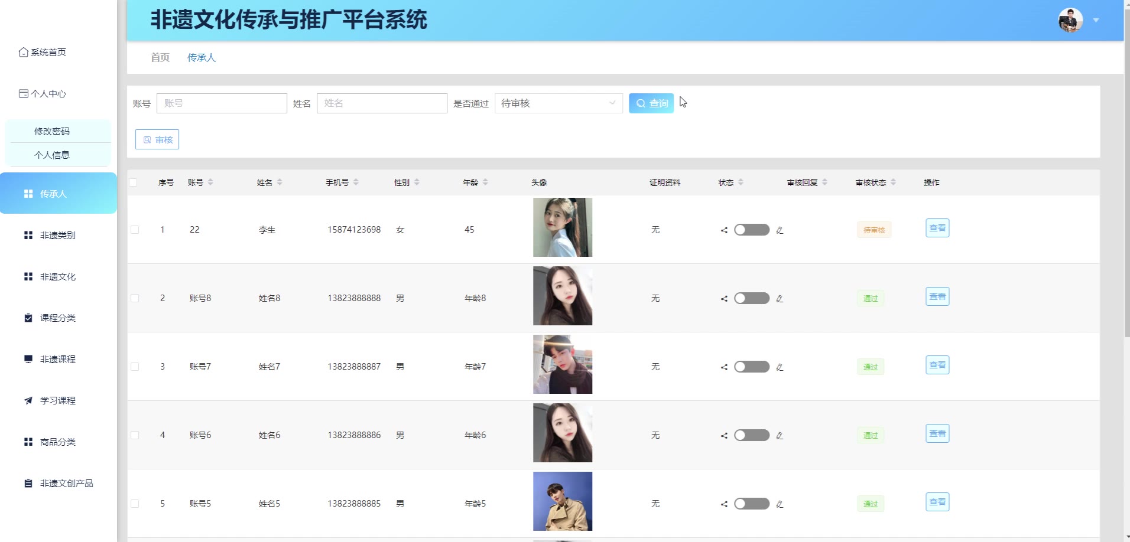Select the checkbox for row 李生
The height and width of the screenshot is (542, 1130).
[135, 230]
